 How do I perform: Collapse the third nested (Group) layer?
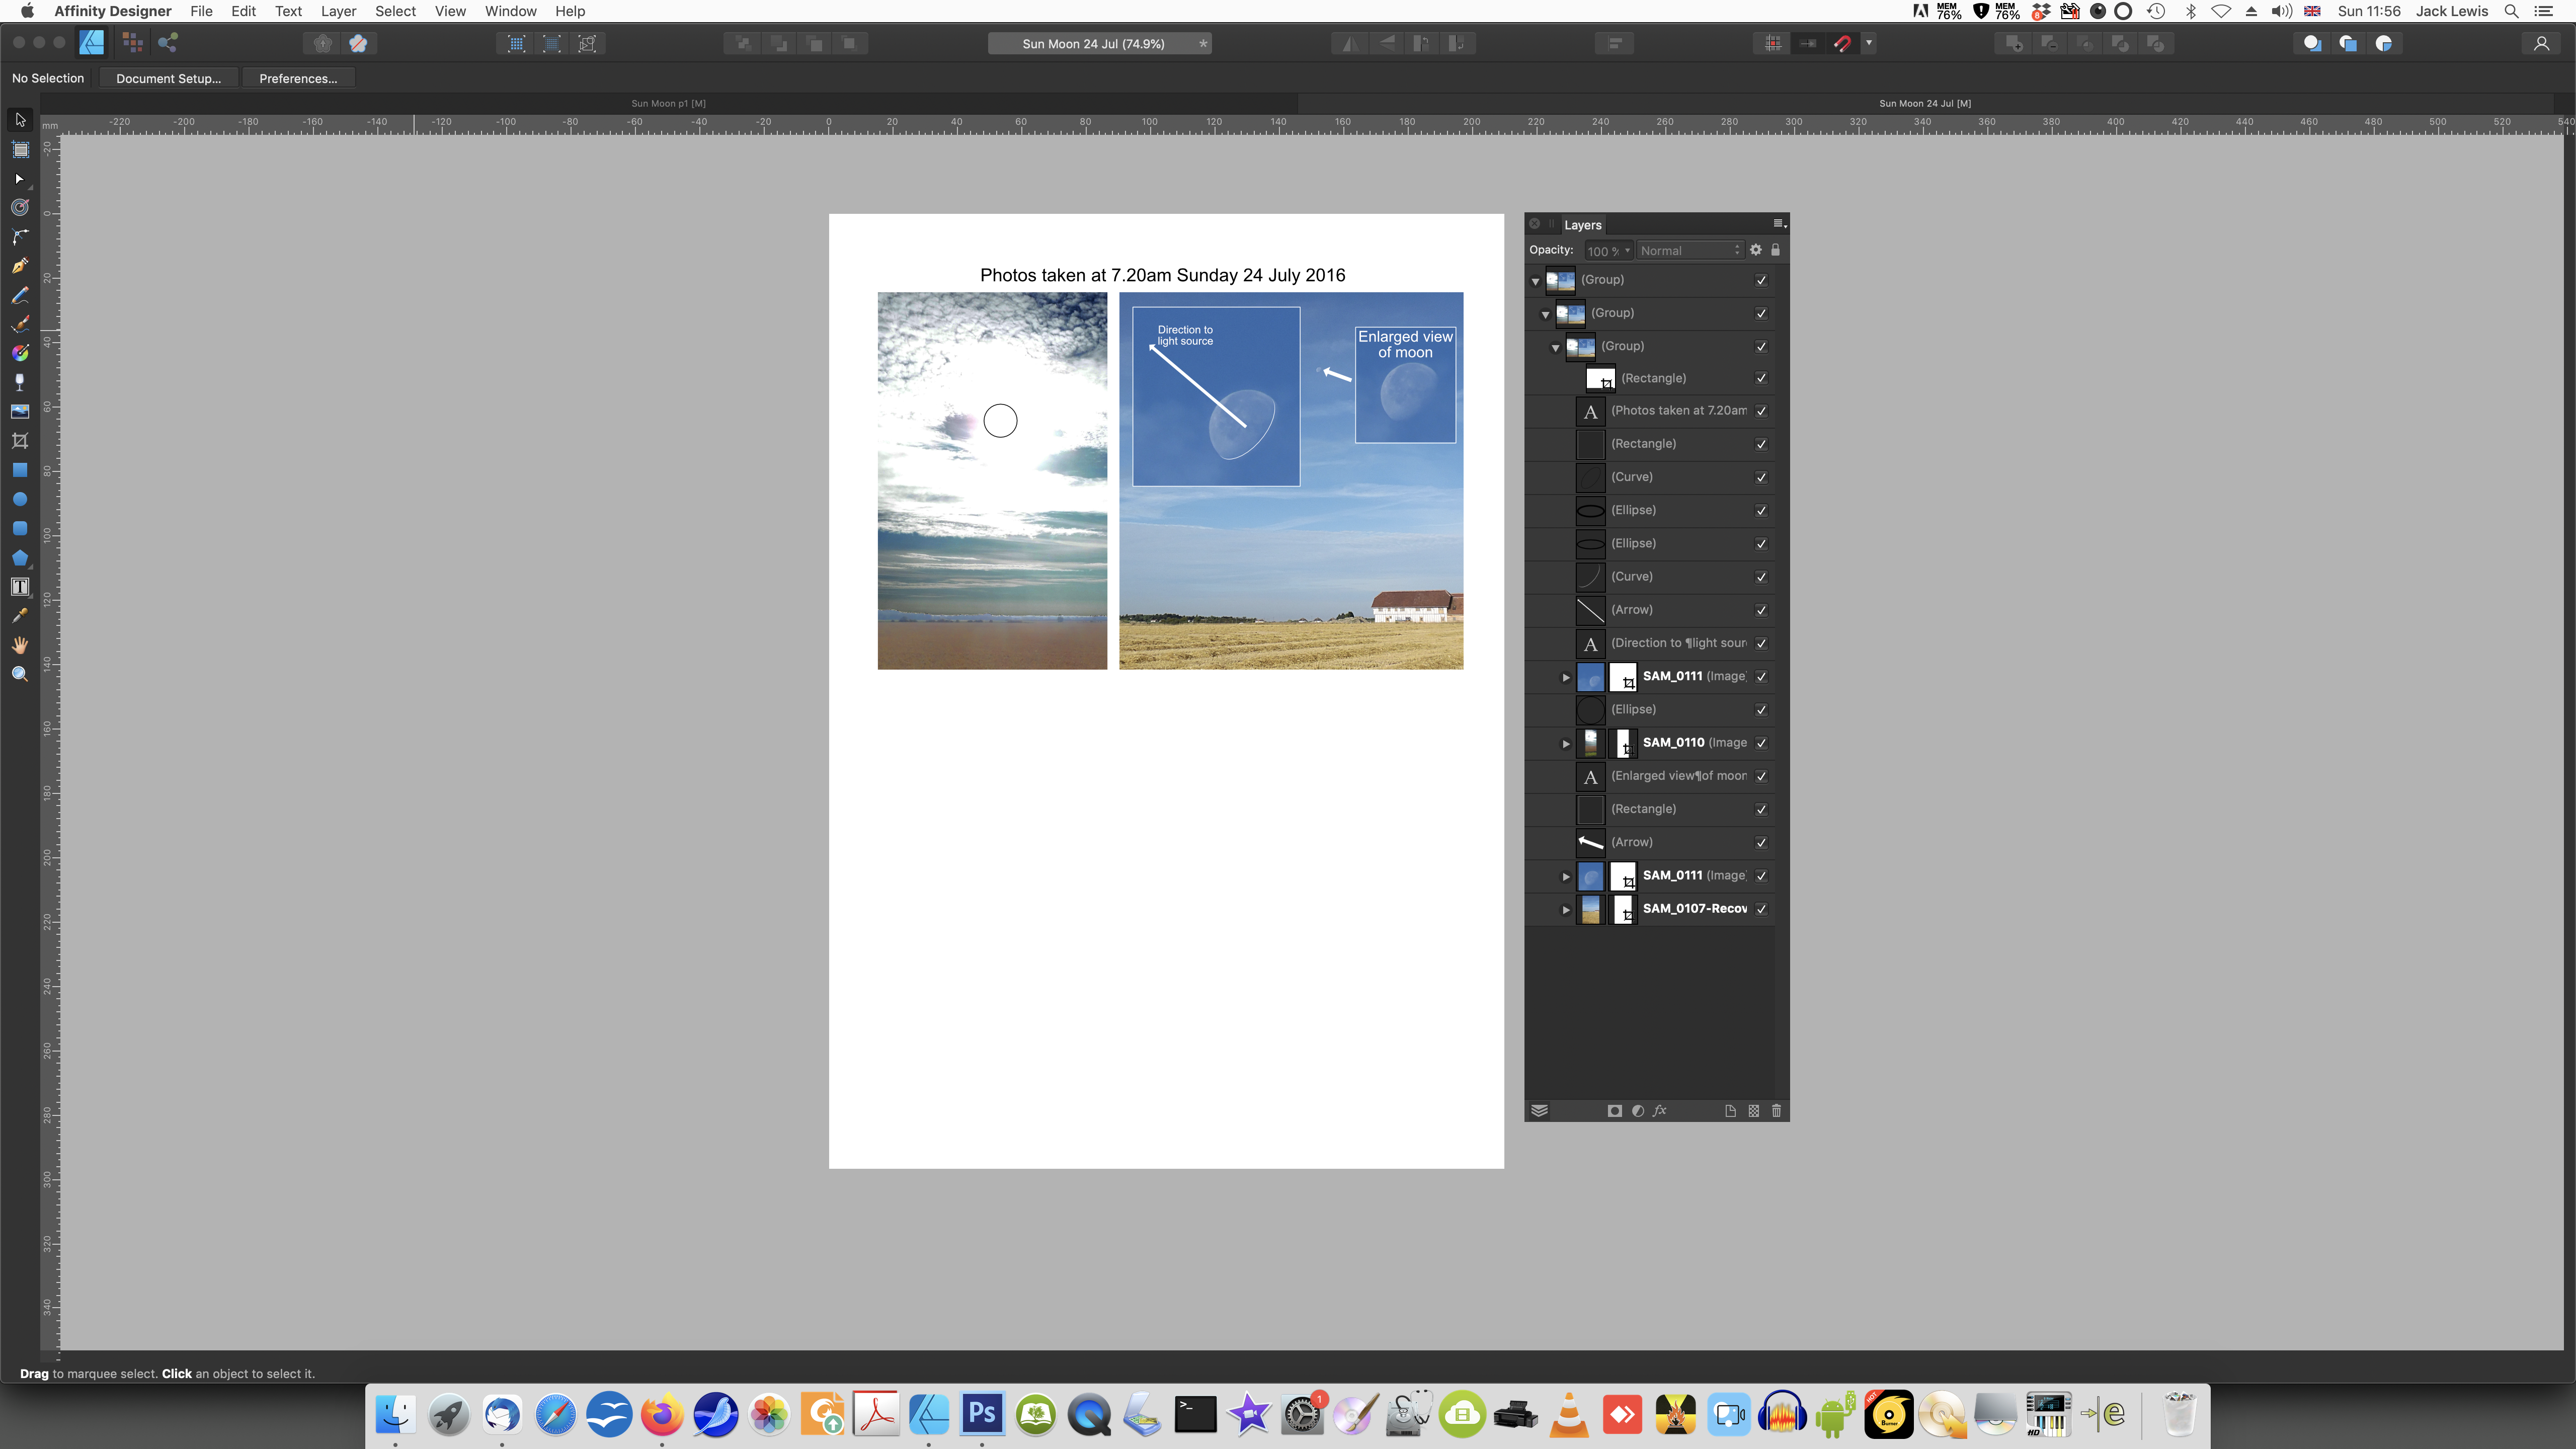tap(1556, 347)
